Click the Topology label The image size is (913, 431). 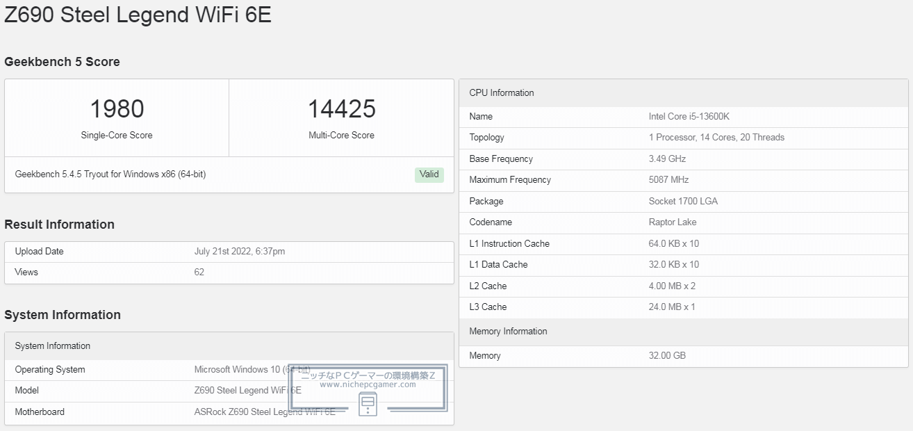pos(487,138)
